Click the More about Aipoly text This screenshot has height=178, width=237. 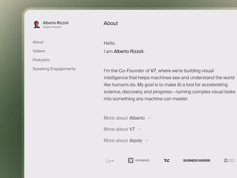click(123, 140)
